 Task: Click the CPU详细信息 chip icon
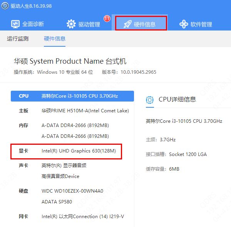(150, 100)
